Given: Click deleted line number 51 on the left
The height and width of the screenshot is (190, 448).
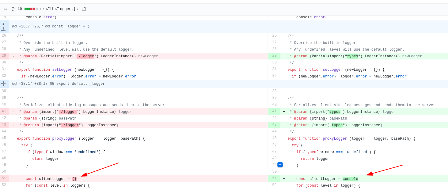Looking at the screenshot, I should (4, 179).
